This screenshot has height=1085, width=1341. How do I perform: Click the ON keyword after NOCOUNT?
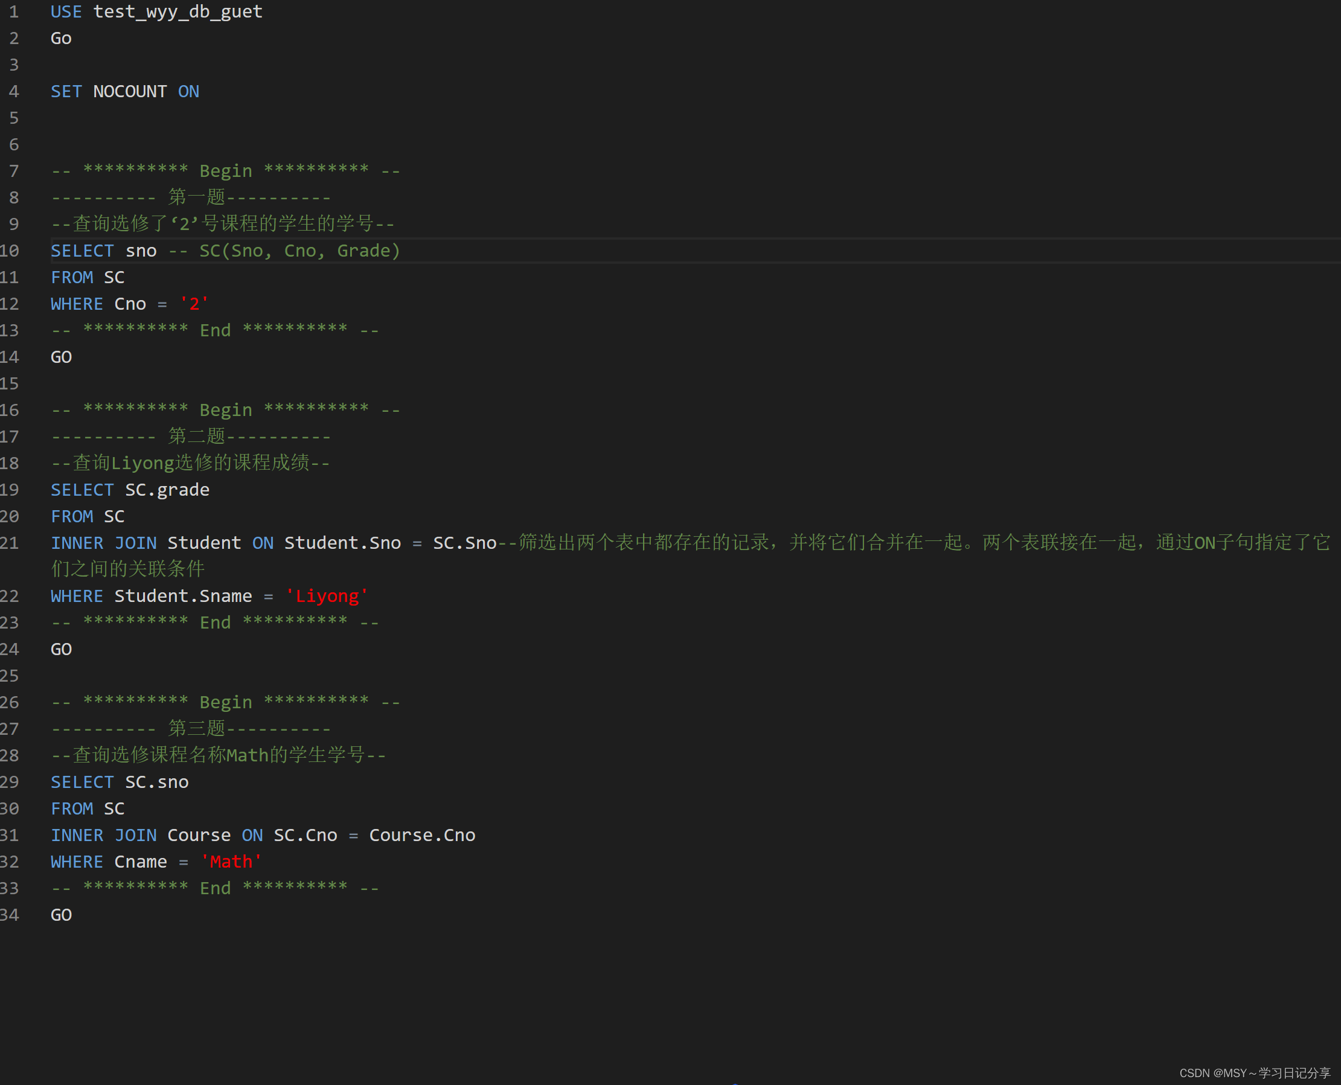pyautogui.click(x=188, y=92)
